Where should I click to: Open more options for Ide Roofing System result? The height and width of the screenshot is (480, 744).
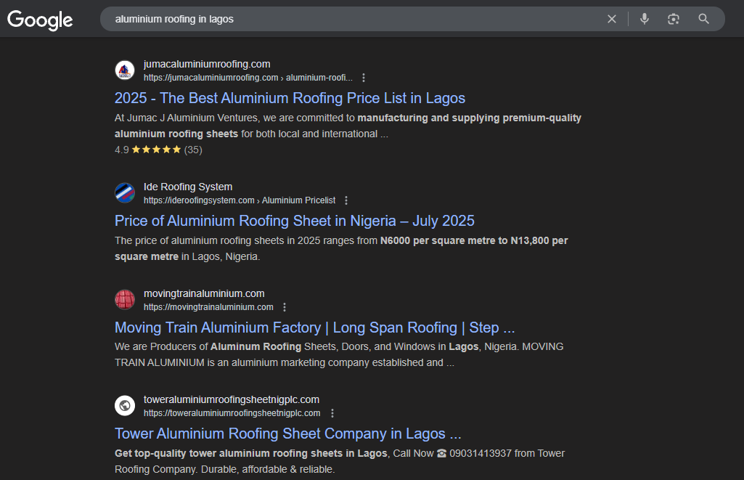tap(346, 200)
